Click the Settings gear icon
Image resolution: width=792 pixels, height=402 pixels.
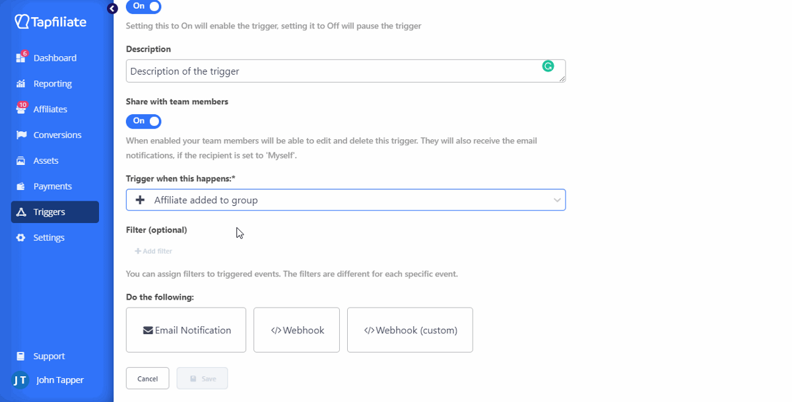(x=20, y=238)
